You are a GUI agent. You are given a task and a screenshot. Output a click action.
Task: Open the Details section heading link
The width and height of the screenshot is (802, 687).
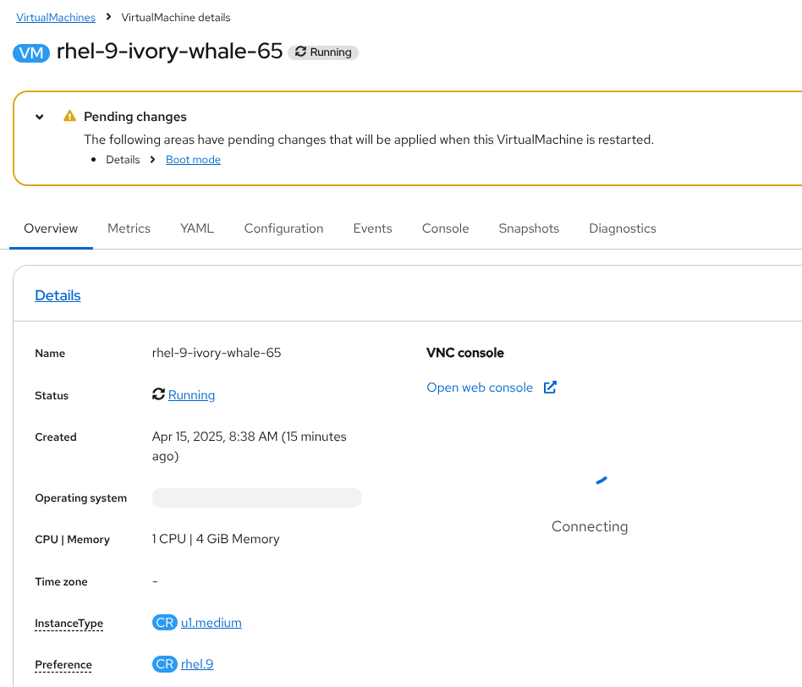click(58, 295)
